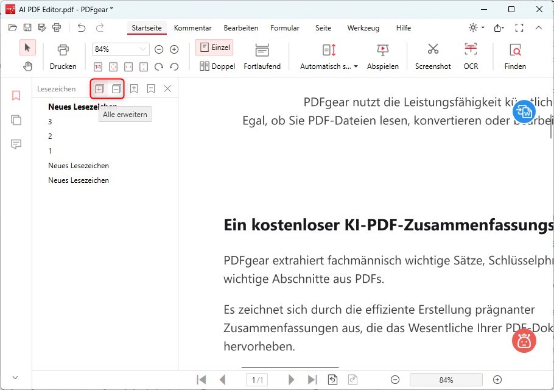This screenshot has height=390, width=554.
Task: Open the page thumbnails sidebar panel
Action: 16,120
